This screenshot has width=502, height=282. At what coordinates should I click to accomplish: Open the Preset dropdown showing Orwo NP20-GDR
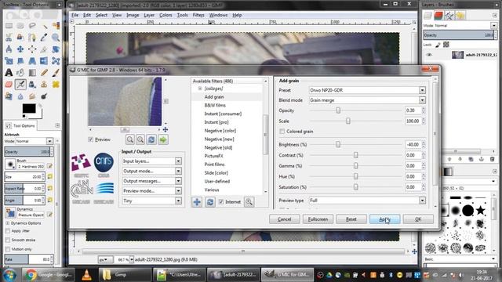[367, 90]
